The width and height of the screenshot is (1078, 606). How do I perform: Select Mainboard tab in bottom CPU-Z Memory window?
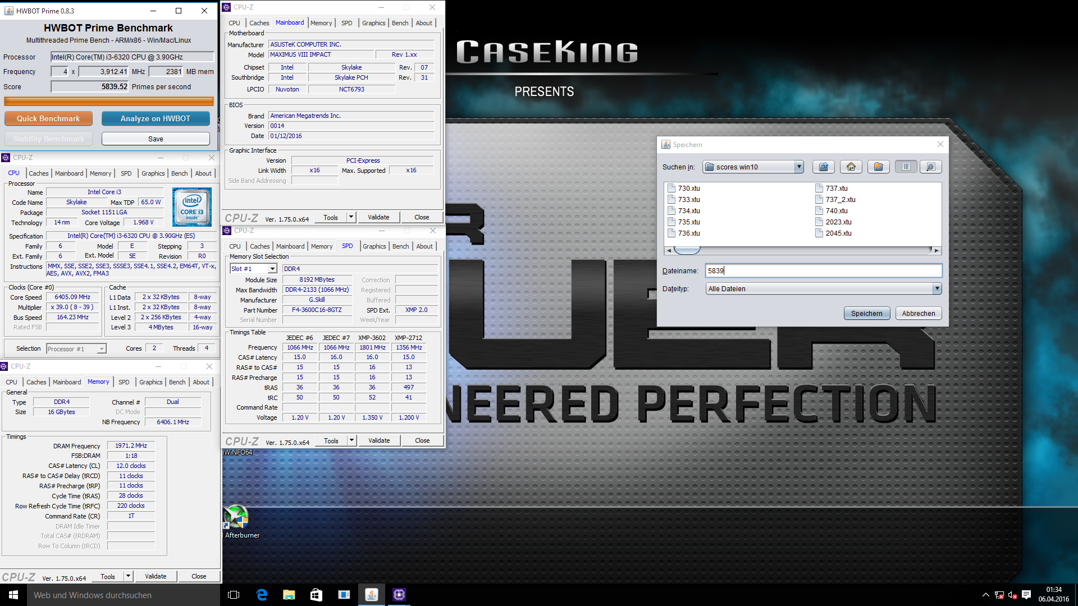coord(67,382)
